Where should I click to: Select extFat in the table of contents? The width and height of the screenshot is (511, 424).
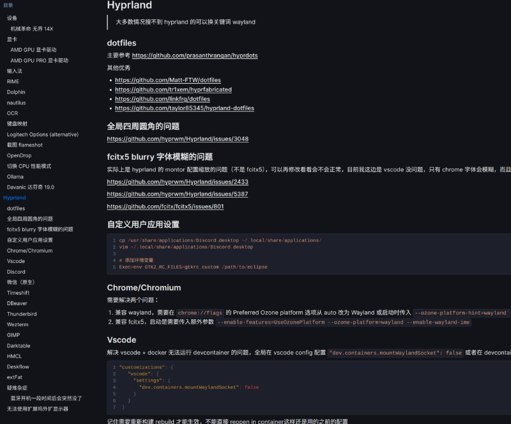click(15, 377)
